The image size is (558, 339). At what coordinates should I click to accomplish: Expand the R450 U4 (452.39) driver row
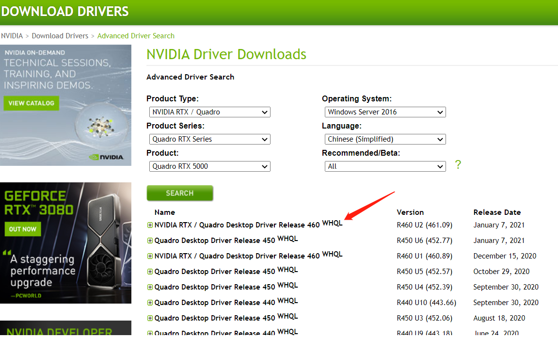(150, 287)
